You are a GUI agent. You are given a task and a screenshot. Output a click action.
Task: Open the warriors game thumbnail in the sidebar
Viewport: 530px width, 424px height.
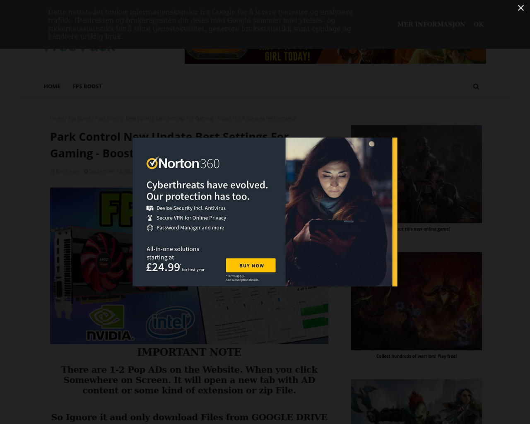(417, 301)
